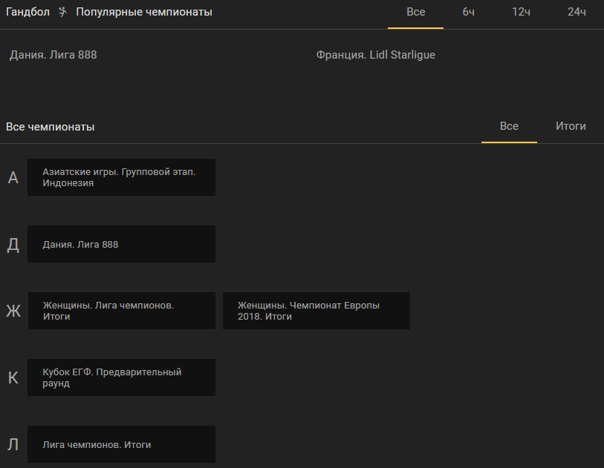Open Женщины. Лига чемпионов. Итоги
The width and height of the screenshot is (604, 468).
coord(122,311)
